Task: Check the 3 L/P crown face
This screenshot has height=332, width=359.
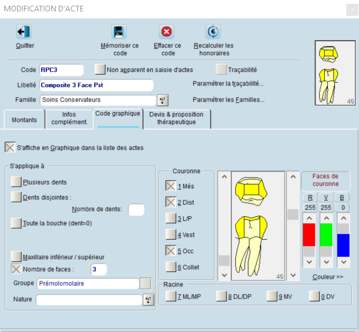Action: coord(171,218)
